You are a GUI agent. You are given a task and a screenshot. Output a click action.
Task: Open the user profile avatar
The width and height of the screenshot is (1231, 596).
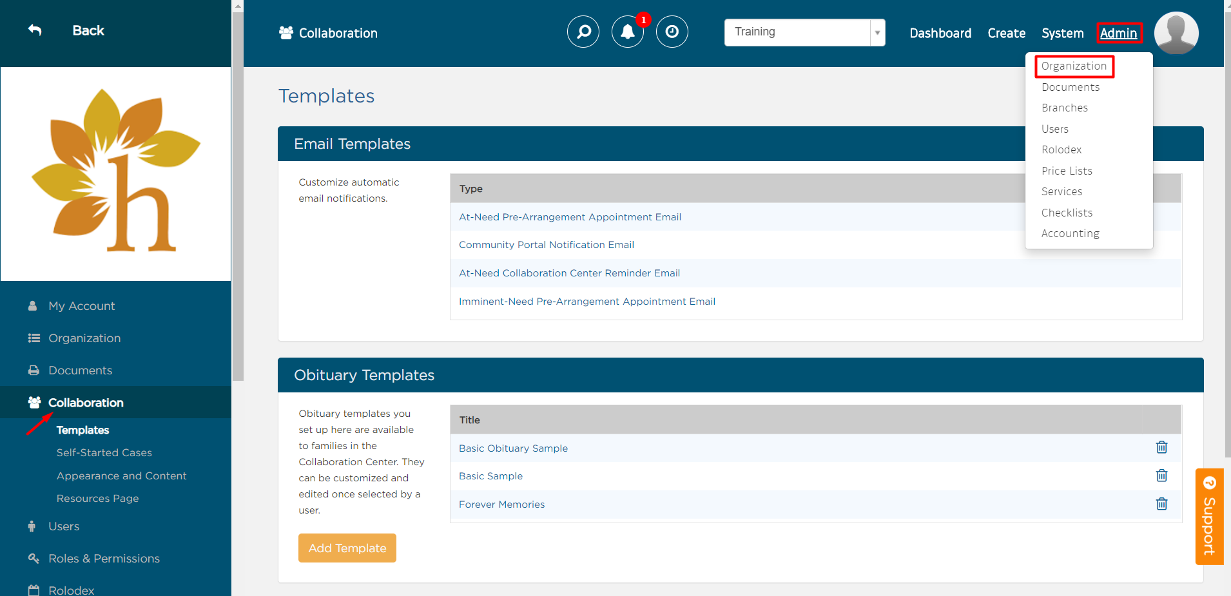[x=1176, y=33]
